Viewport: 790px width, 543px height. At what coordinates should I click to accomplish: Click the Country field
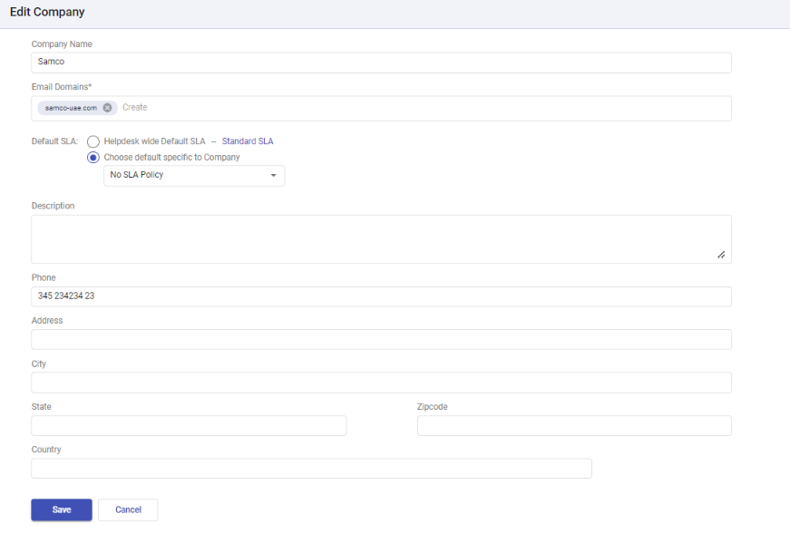(x=311, y=469)
